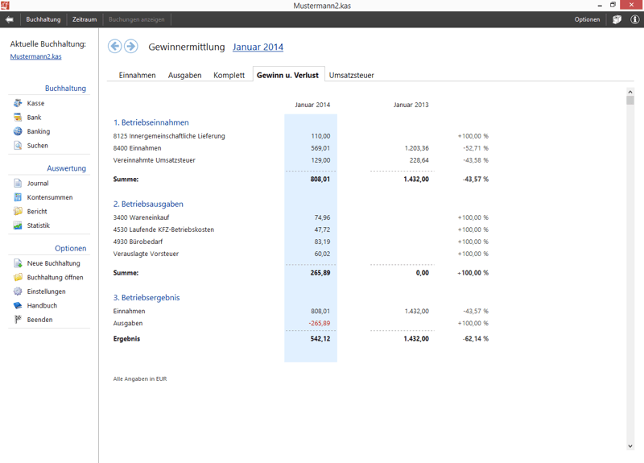
Task: Click the back arrow in the top toolbar
Action: pos(10,19)
